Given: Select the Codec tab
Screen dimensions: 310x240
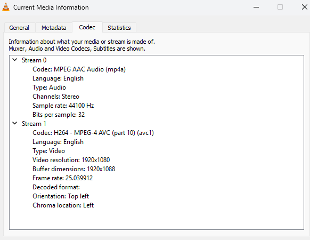Looking at the screenshot, I should click(x=87, y=27).
